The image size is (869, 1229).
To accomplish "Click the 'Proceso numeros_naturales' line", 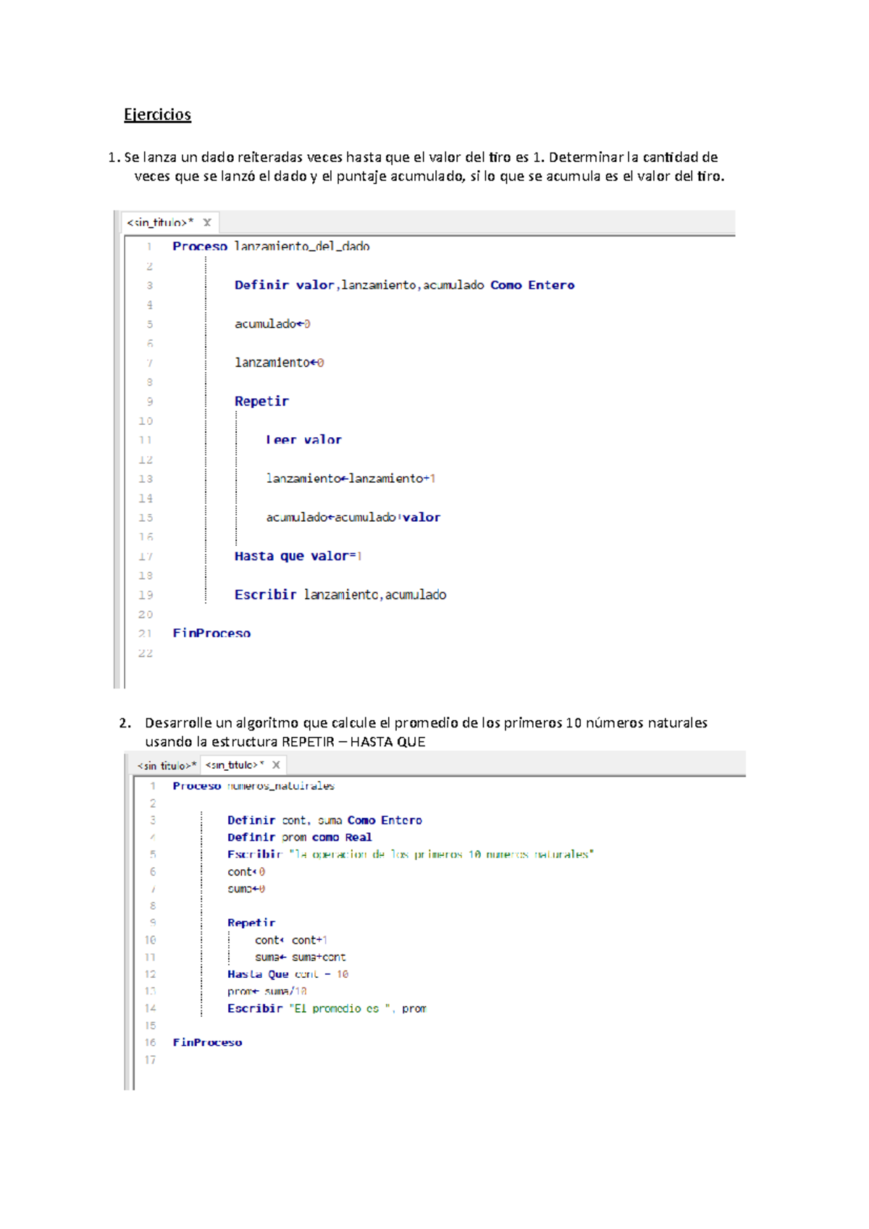I will 253,786.
